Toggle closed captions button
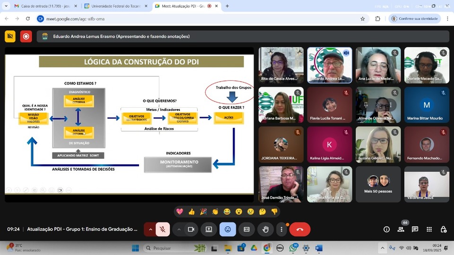The height and width of the screenshot is (255, 454). click(x=246, y=229)
